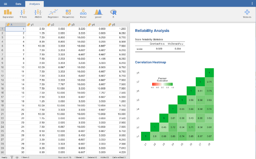Open the jpower module menu
Image resolution: width=256 pixels, height=159 pixels.
pos(98,13)
